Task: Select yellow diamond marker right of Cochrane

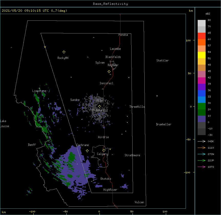Action: pyautogui.click(x=87, y=151)
